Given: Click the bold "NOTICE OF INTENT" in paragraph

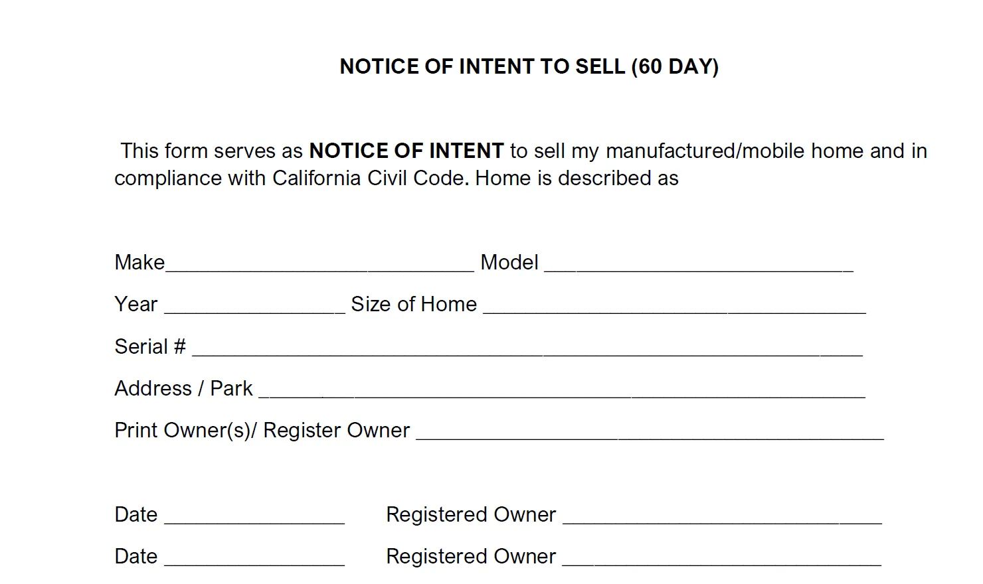Looking at the screenshot, I should point(406,151).
